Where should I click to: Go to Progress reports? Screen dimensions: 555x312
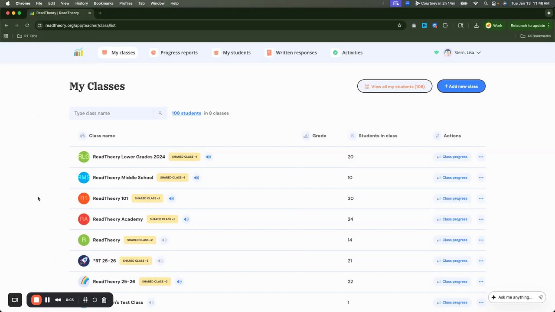[174, 52]
